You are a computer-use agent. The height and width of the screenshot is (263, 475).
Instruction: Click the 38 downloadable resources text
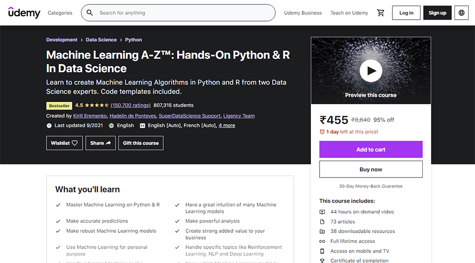tap(363, 231)
